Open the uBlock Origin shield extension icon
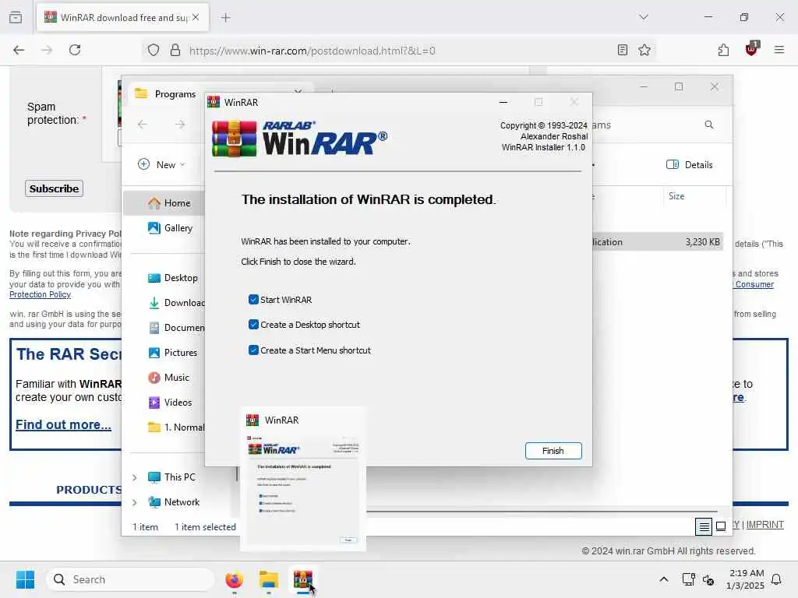 751,49
